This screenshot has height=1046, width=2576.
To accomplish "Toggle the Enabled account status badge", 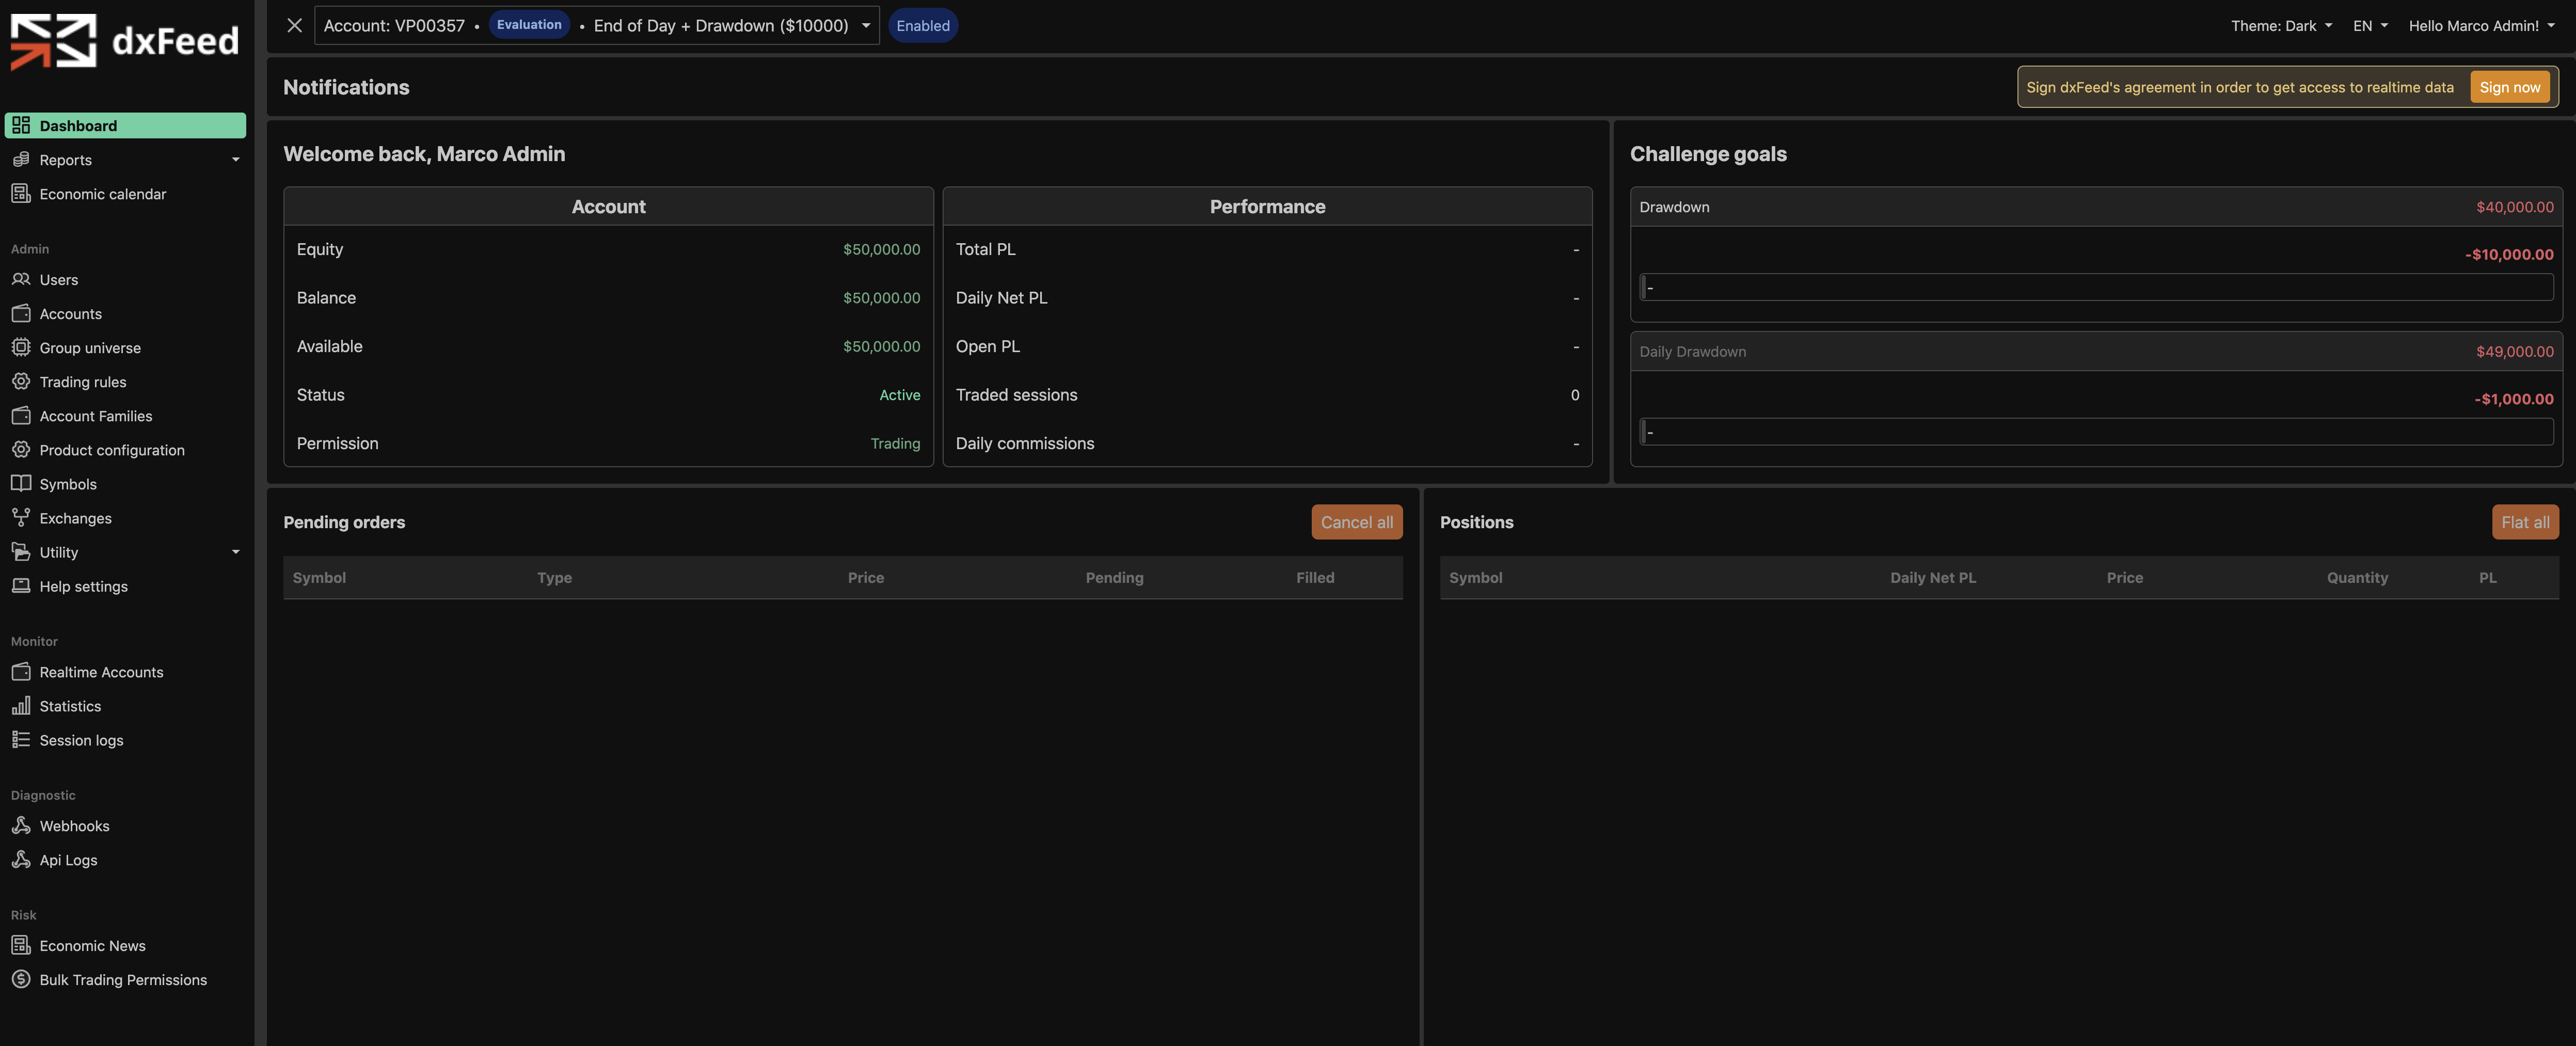I will (x=922, y=26).
